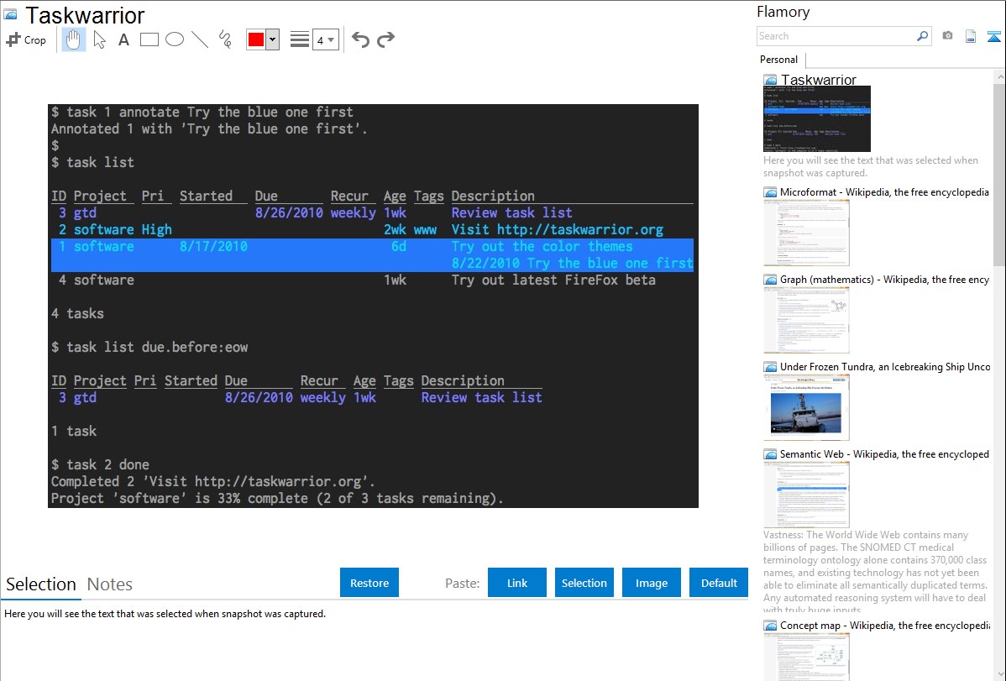The width and height of the screenshot is (1006, 681).
Task: Select the rectangle shape tool
Action: tap(149, 39)
